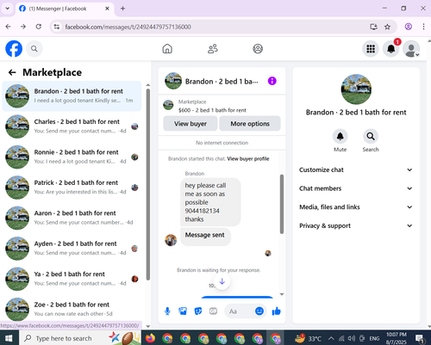
Task: Expand Chat members section
Action: [356, 188]
